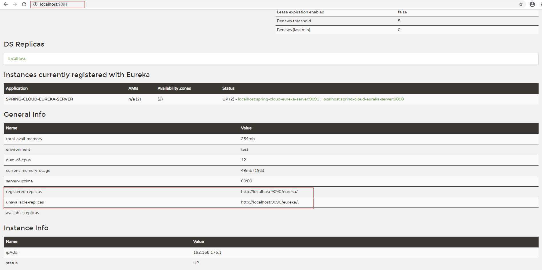This screenshot has width=542, height=270.
Task: Open the localhost DS replica link
Action: click(x=17, y=59)
